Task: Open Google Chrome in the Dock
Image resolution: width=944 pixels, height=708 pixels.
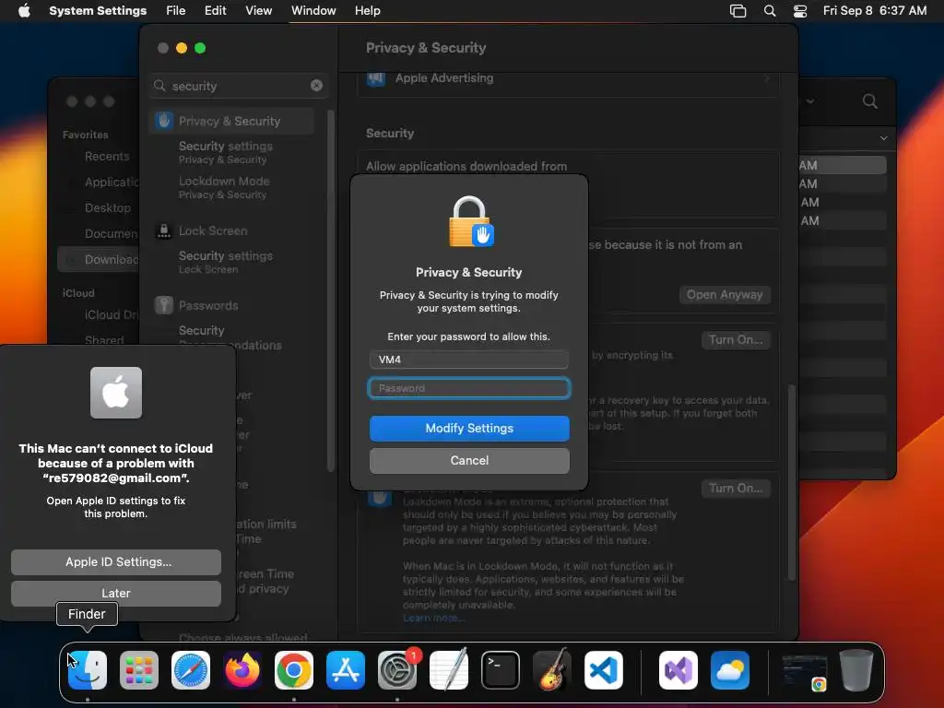Action: (294, 670)
